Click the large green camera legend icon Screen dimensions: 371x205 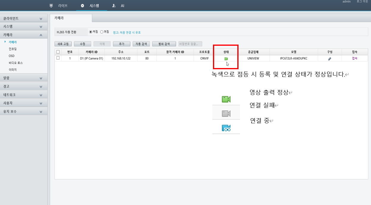tap(226, 99)
